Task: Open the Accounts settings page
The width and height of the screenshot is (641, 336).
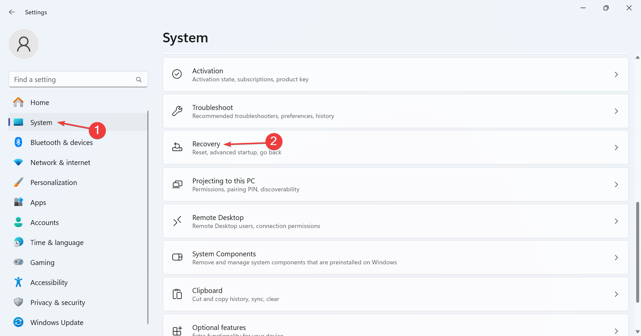Action: click(x=44, y=222)
